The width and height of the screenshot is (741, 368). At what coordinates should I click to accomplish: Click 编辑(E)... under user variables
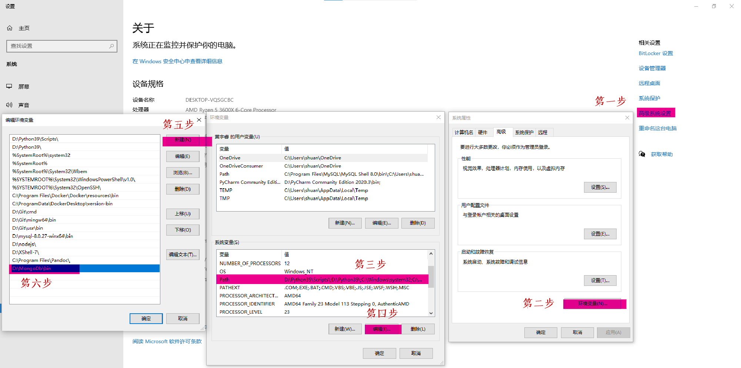coord(382,223)
